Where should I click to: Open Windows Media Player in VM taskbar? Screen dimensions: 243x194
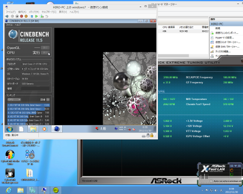pos(45,129)
